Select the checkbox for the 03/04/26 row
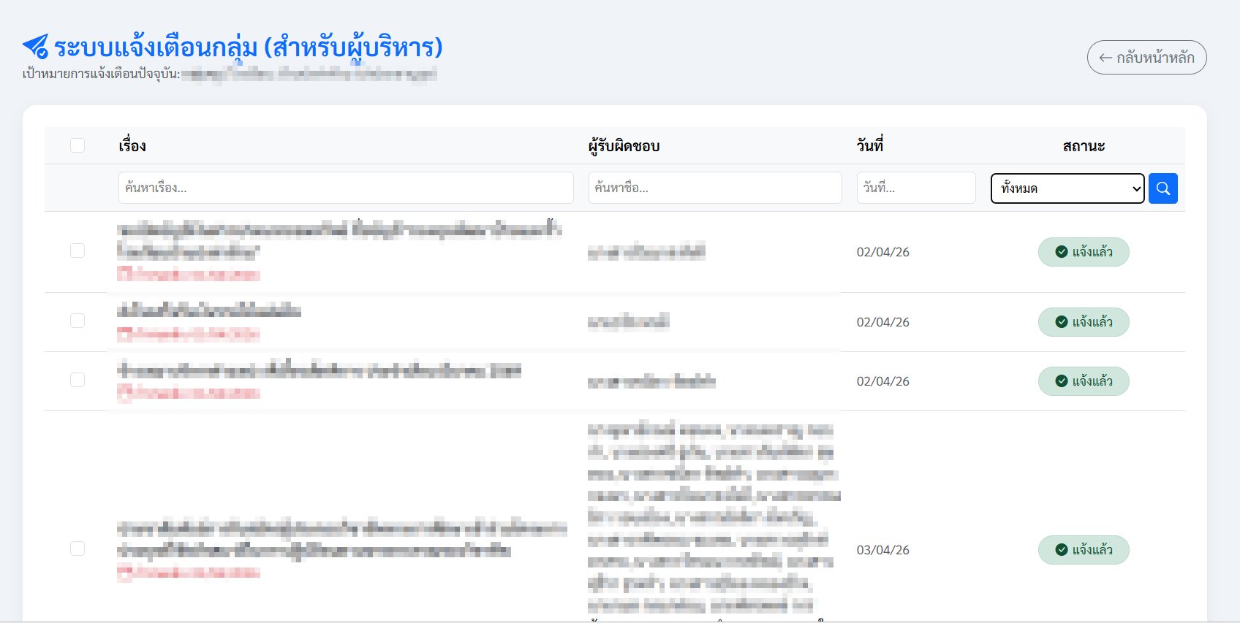This screenshot has height=623, width=1240. pyautogui.click(x=77, y=549)
